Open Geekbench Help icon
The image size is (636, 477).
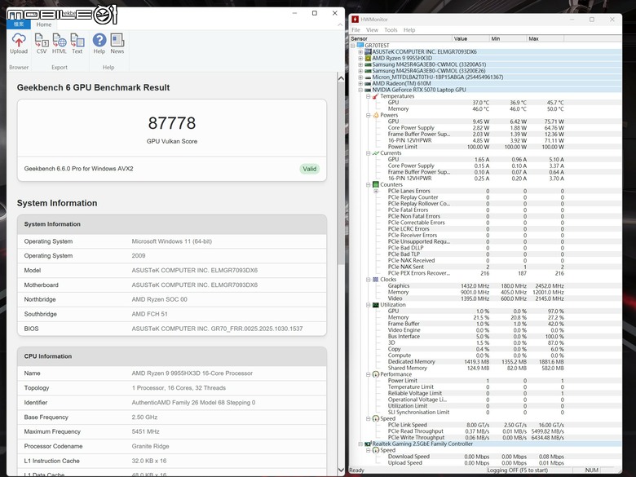click(x=99, y=40)
